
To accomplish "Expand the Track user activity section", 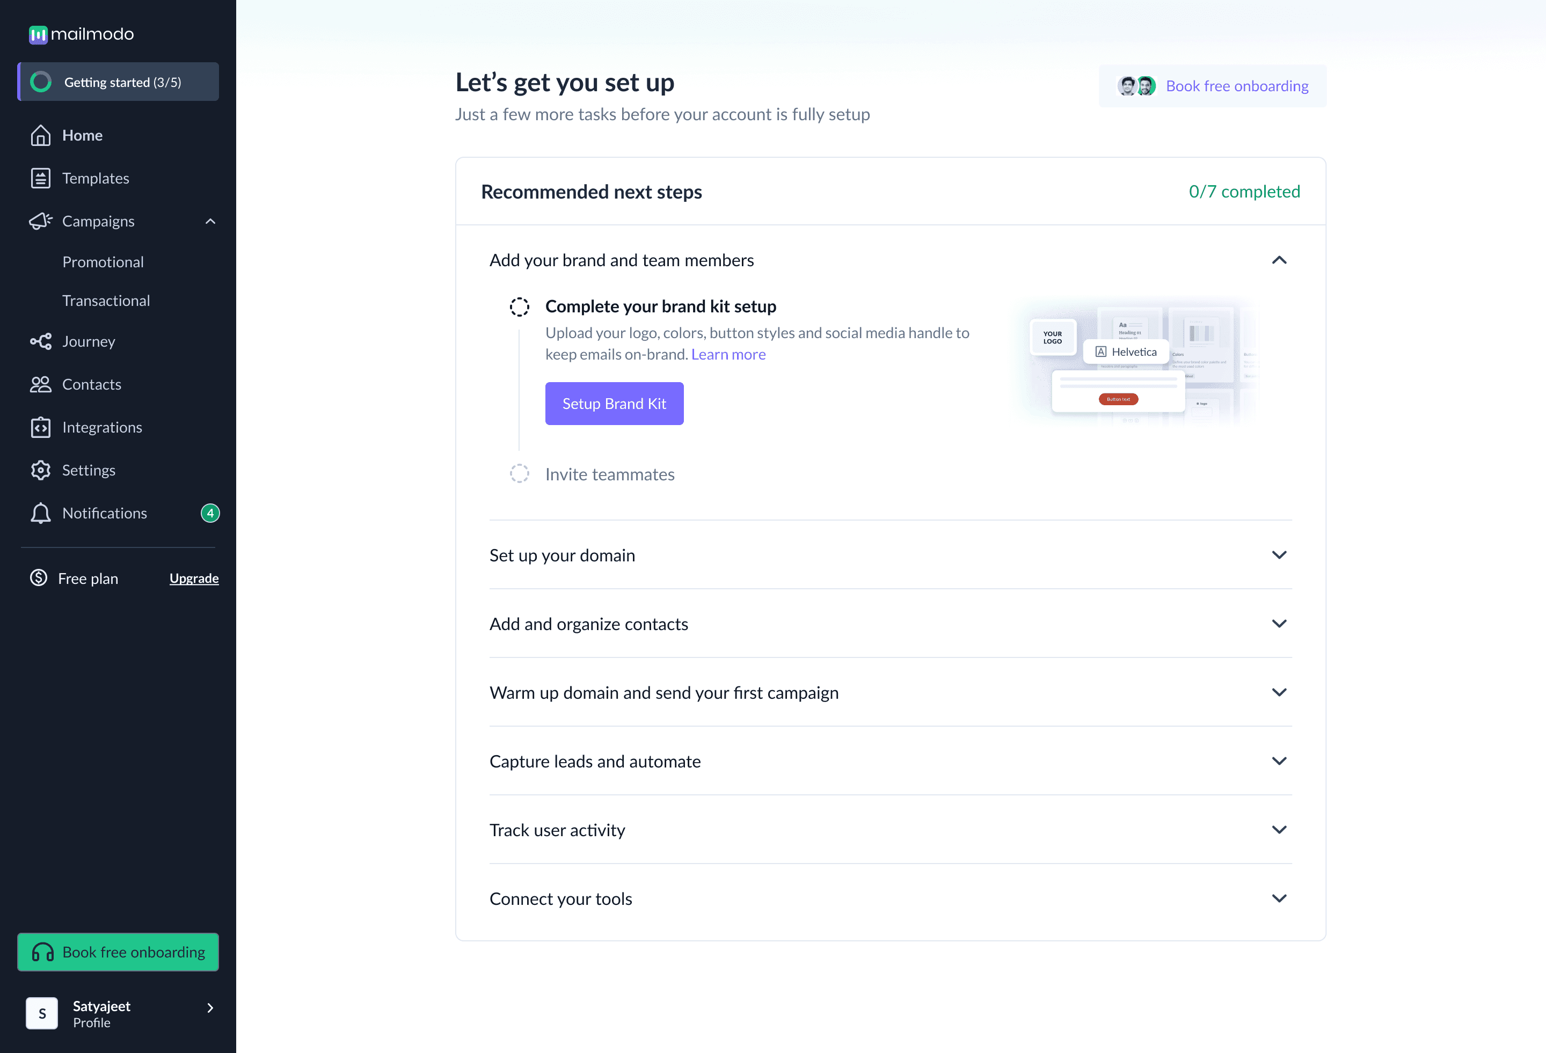I will coord(1279,830).
